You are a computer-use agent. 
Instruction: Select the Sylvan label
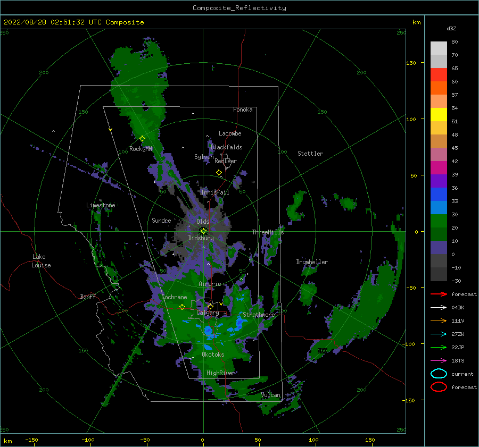pyautogui.click(x=204, y=157)
